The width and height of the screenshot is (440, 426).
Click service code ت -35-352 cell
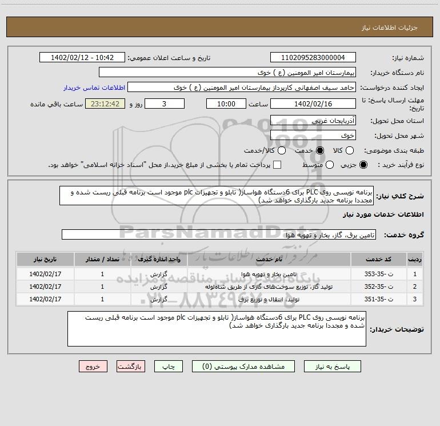pyautogui.click(x=378, y=286)
